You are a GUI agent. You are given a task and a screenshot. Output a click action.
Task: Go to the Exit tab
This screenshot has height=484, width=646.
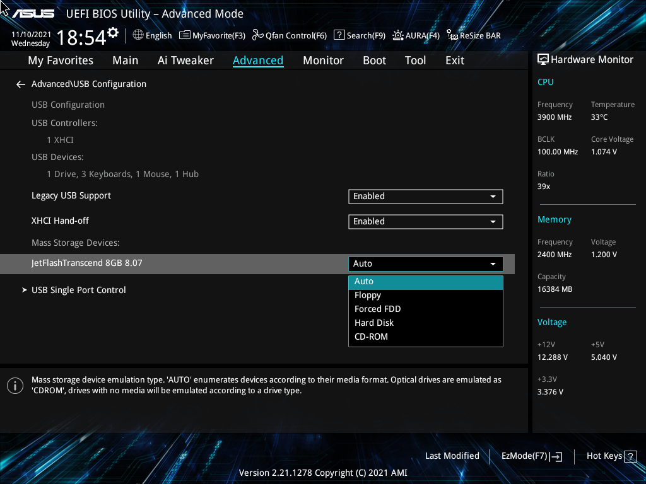click(x=455, y=60)
